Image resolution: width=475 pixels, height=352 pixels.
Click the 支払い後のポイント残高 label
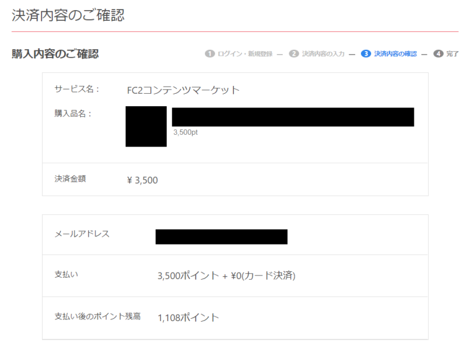pos(97,316)
